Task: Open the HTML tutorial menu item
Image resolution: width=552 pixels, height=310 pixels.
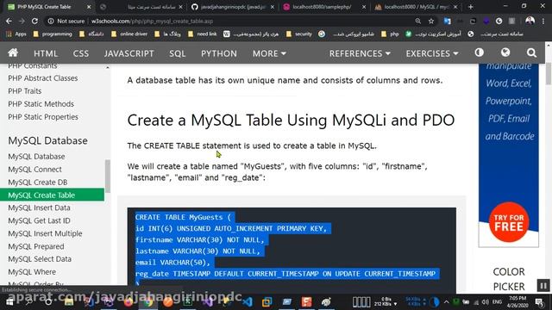Action: click(x=46, y=53)
